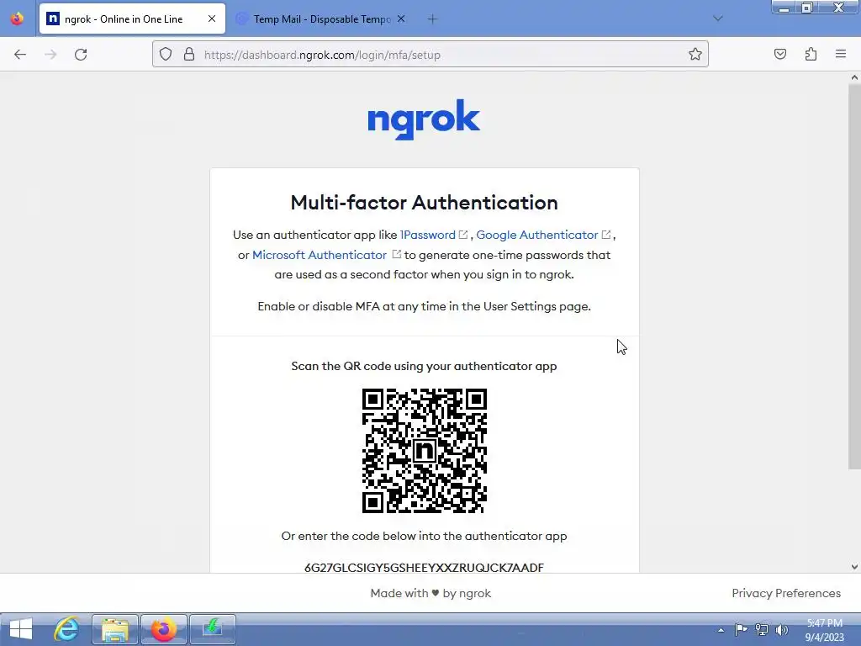
Task: Click the Firefox logo in tab bar
Action: point(18,19)
